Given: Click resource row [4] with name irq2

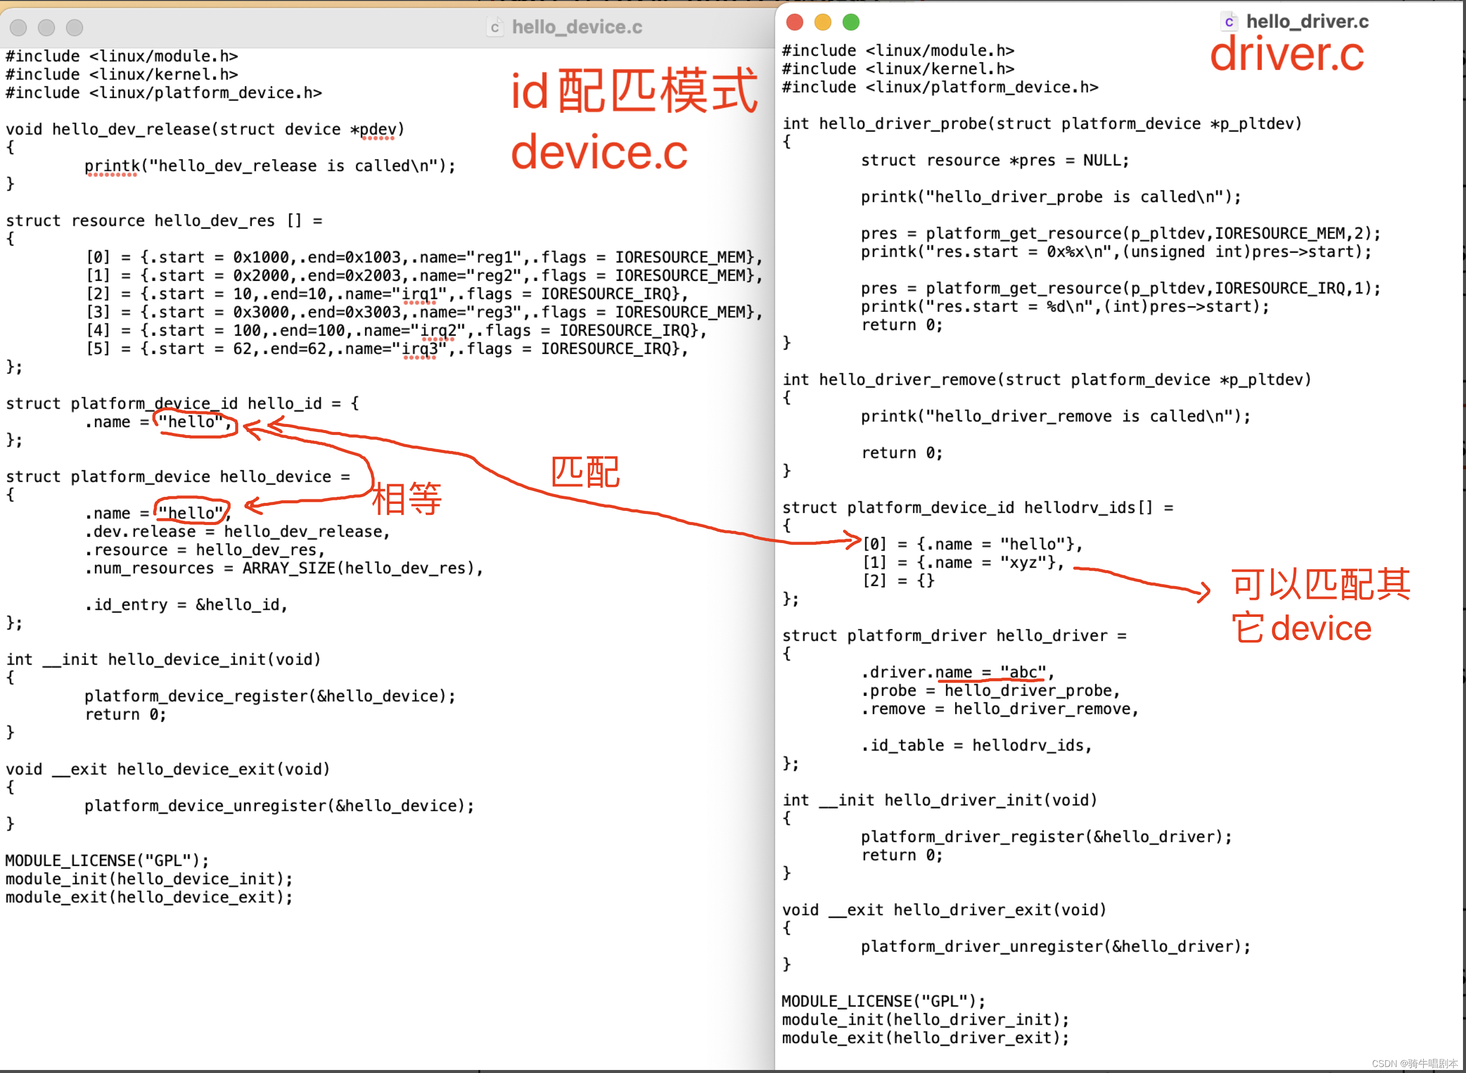Looking at the screenshot, I should pyautogui.click(x=396, y=331).
